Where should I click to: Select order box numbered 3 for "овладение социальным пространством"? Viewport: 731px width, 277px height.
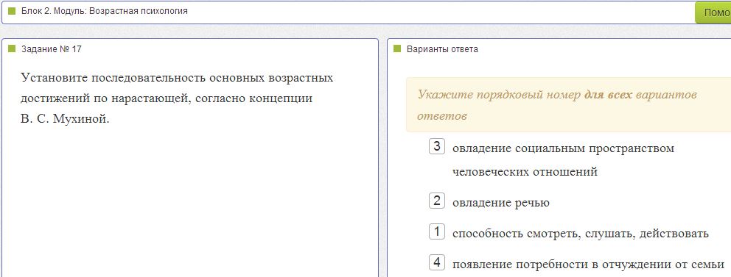(x=436, y=146)
